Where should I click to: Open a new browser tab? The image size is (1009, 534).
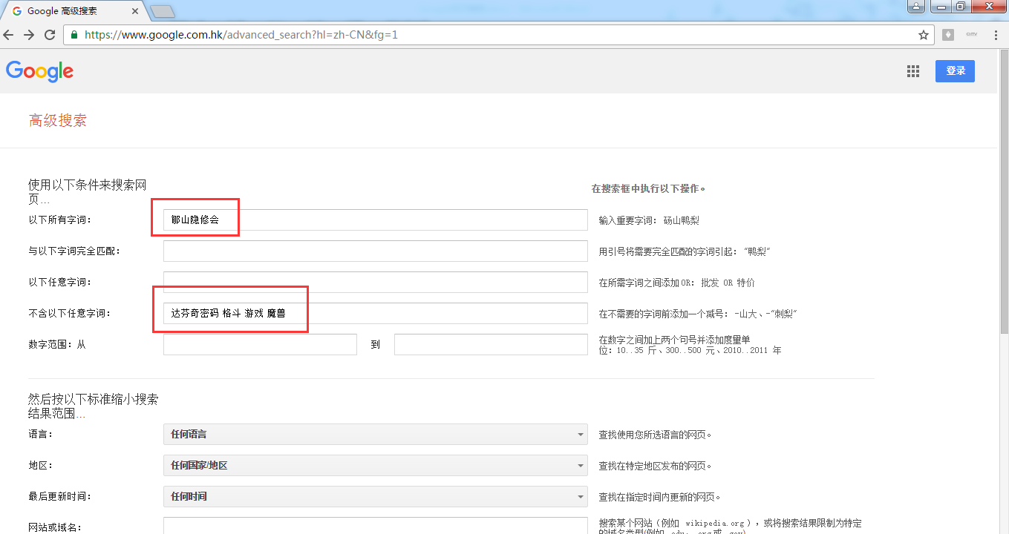[162, 11]
